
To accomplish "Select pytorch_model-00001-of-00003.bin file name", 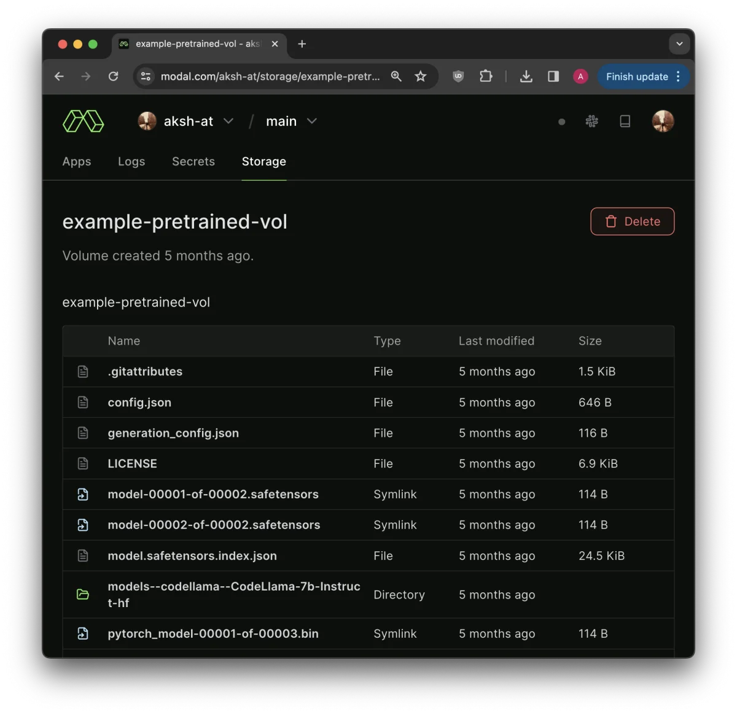I will point(213,634).
